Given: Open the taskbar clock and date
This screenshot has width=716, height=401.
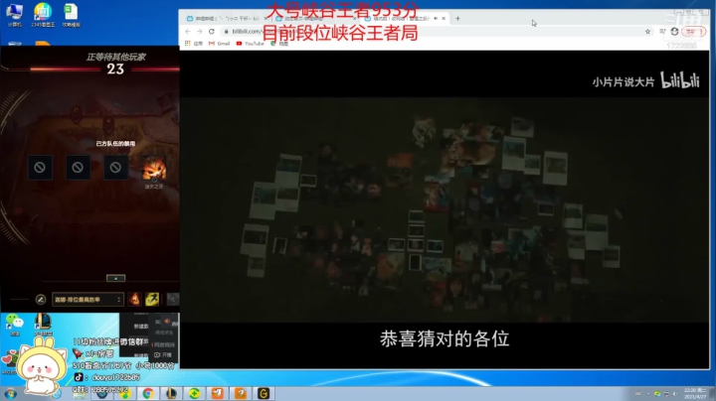Looking at the screenshot, I should point(695,394).
